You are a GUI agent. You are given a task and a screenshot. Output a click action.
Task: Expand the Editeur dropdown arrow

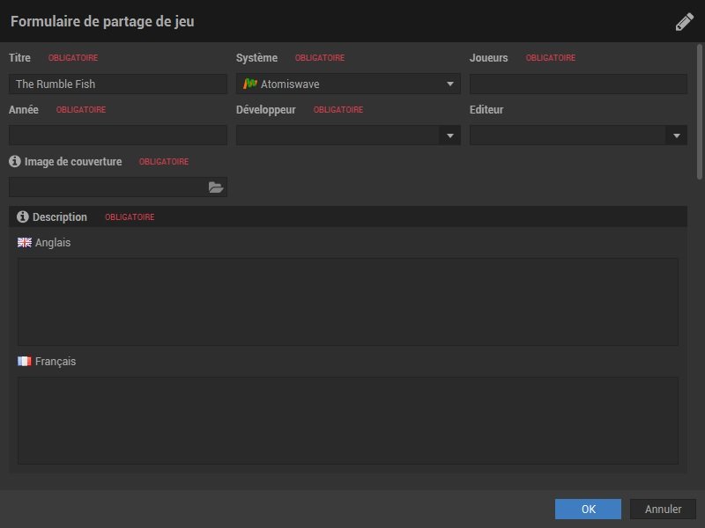pyautogui.click(x=676, y=136)
